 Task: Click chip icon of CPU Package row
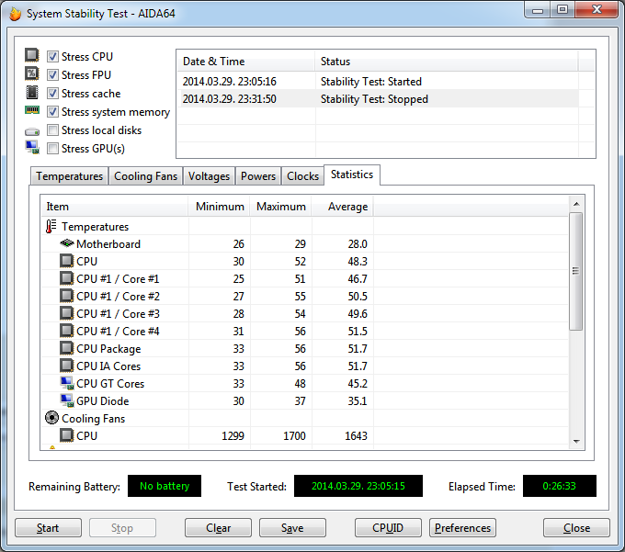click(66, 348)
